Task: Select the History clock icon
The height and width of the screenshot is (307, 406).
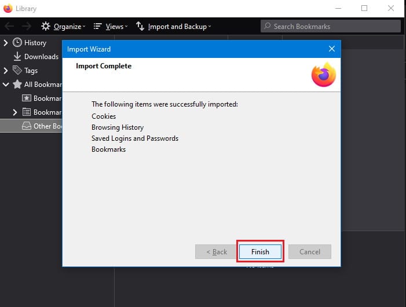Action: 17,42
